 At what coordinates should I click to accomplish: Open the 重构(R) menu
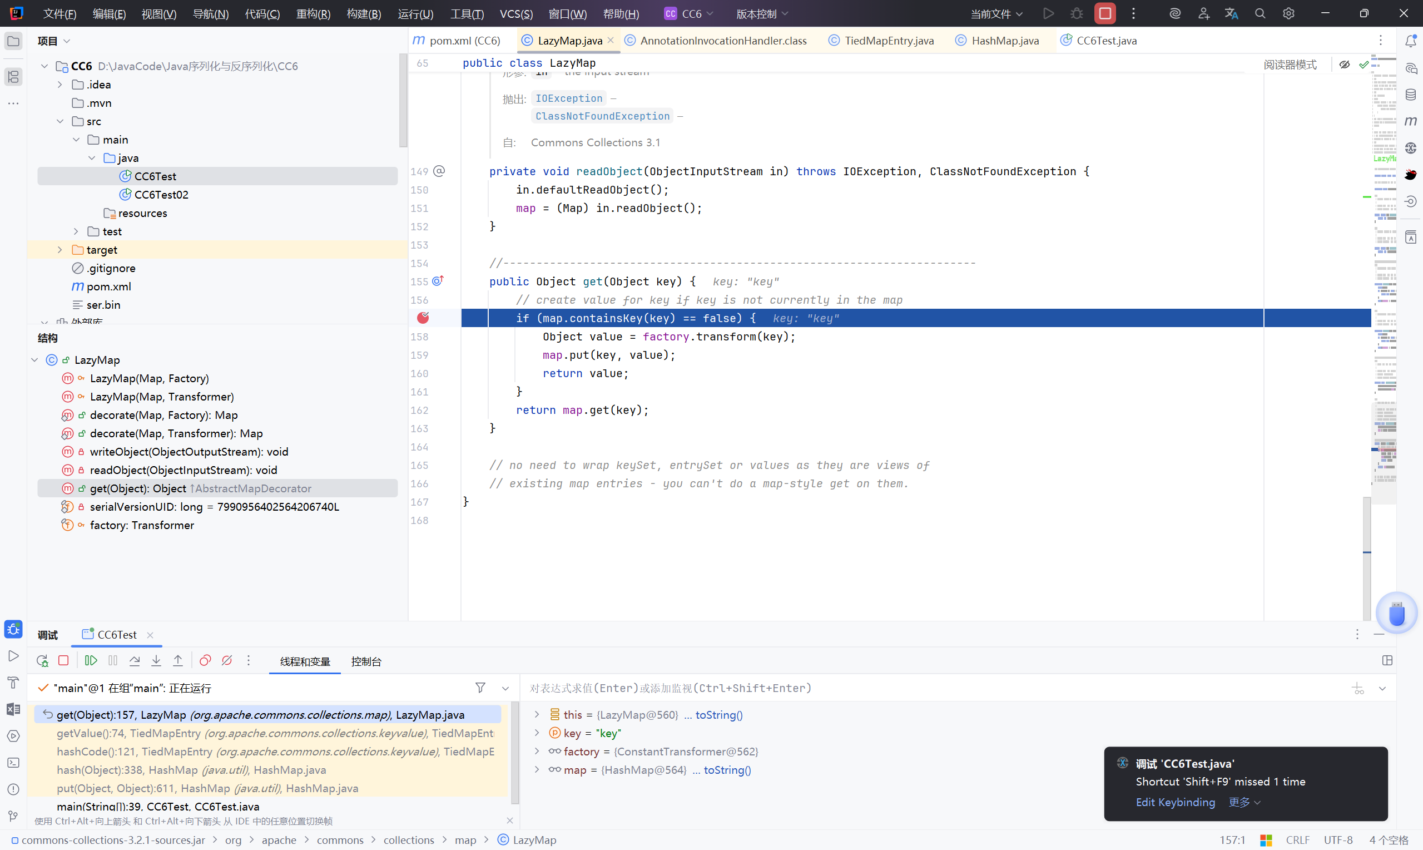(313, 14)
